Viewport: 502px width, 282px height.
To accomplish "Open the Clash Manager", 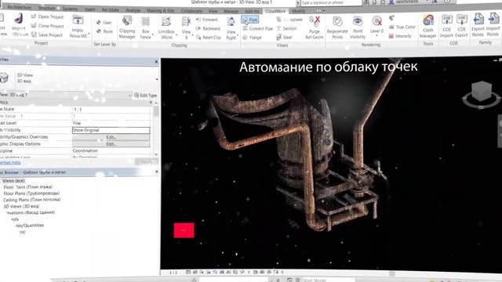I will click(x=428, y=26).
